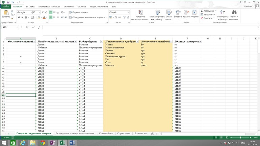Click Форматировать как таблицу icon
The height and width of the screenshot is (146, 260).
pos(157,13)
